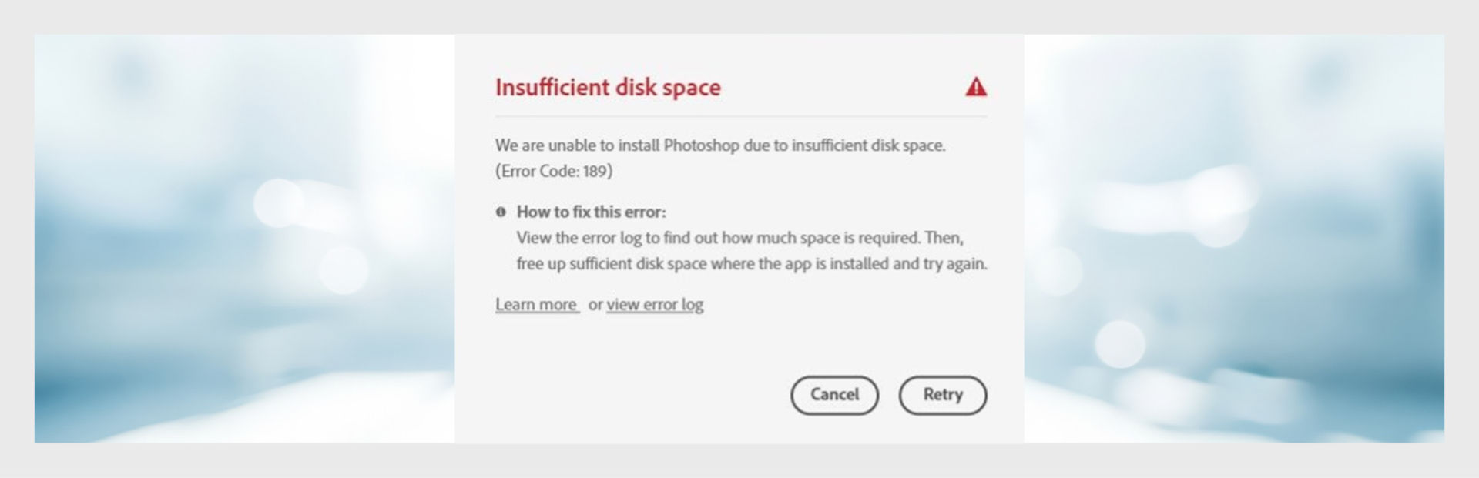Image resolution: width=1479 pixels, height=478 pixels.
Task: Click the "(Error Code: 189)" text
Action: [x=554, y=171]
